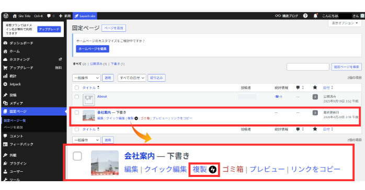Viewport: 365px width, 190px height.
Task: Click comment count badge in About row
Action: [x=315, y=97]
